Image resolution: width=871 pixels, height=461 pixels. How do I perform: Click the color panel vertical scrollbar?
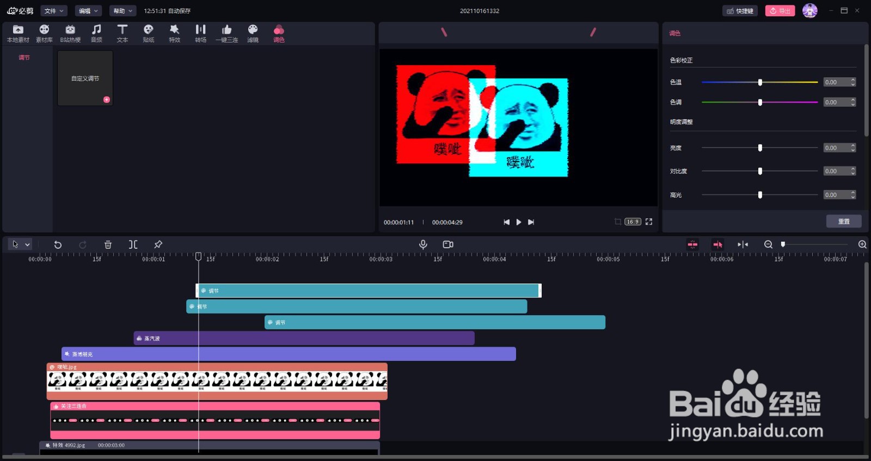[x=866, y=91]
